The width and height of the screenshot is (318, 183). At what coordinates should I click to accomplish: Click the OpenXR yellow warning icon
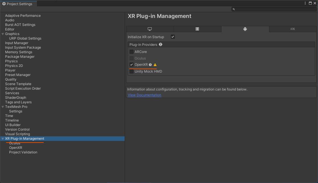(155, 65)
